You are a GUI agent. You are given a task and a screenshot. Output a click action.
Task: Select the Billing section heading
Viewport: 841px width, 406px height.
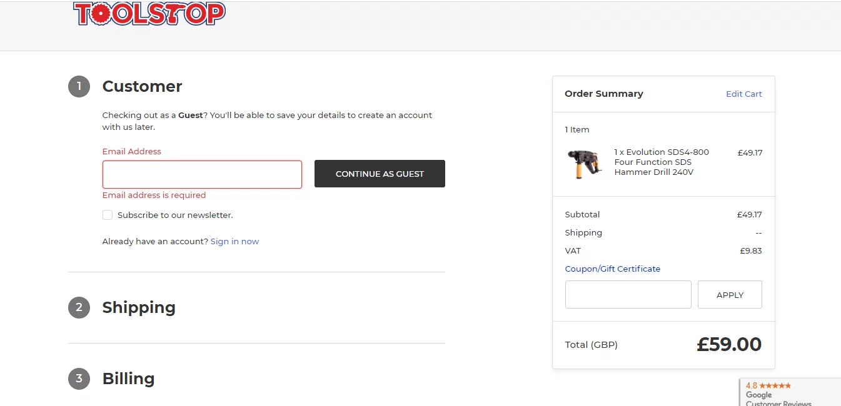tap(128, 379)
